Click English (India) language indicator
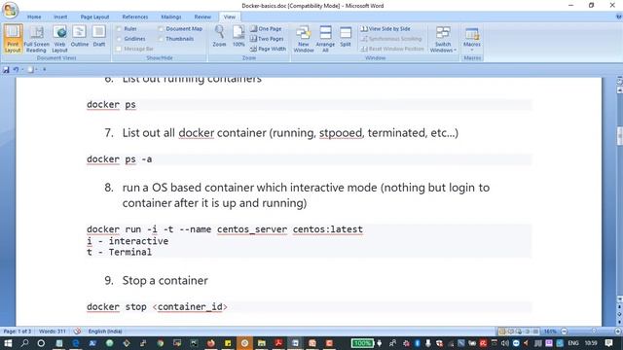The image size is (623, 350). coord(105,331)
